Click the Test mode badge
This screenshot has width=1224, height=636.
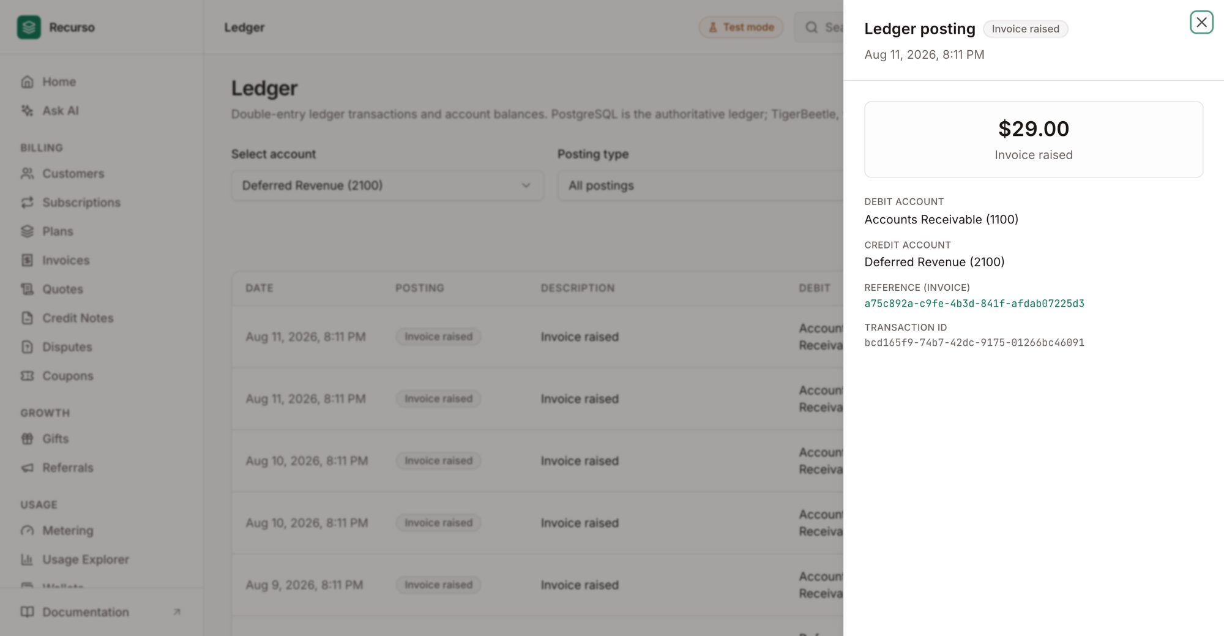click(x=741, y=28)
